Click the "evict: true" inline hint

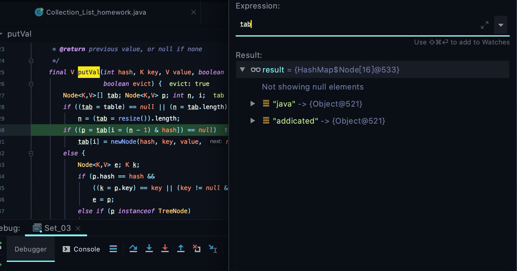[189, 84]
